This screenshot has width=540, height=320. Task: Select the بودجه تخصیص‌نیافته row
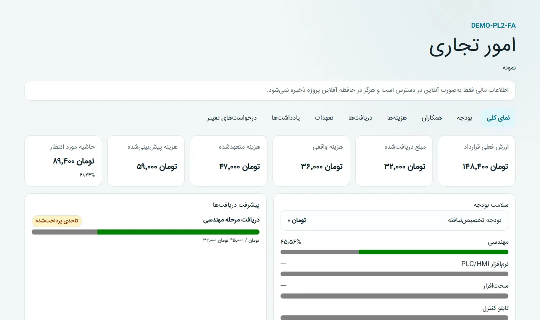pyautogui.click(x=394, y=220)
